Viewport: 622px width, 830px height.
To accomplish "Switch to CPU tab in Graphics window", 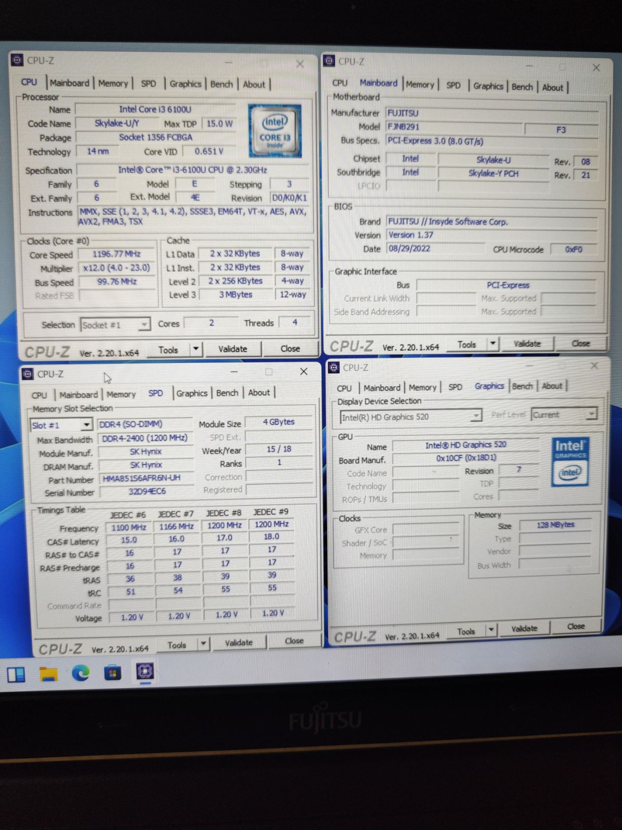I will [344, 388].
